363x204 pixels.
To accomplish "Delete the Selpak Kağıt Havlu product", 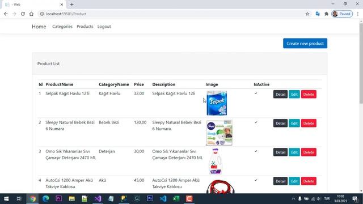I will coord(309,95).
